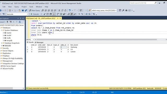Click the Save file icon
The image size is (167, 94).
[23, 10]
